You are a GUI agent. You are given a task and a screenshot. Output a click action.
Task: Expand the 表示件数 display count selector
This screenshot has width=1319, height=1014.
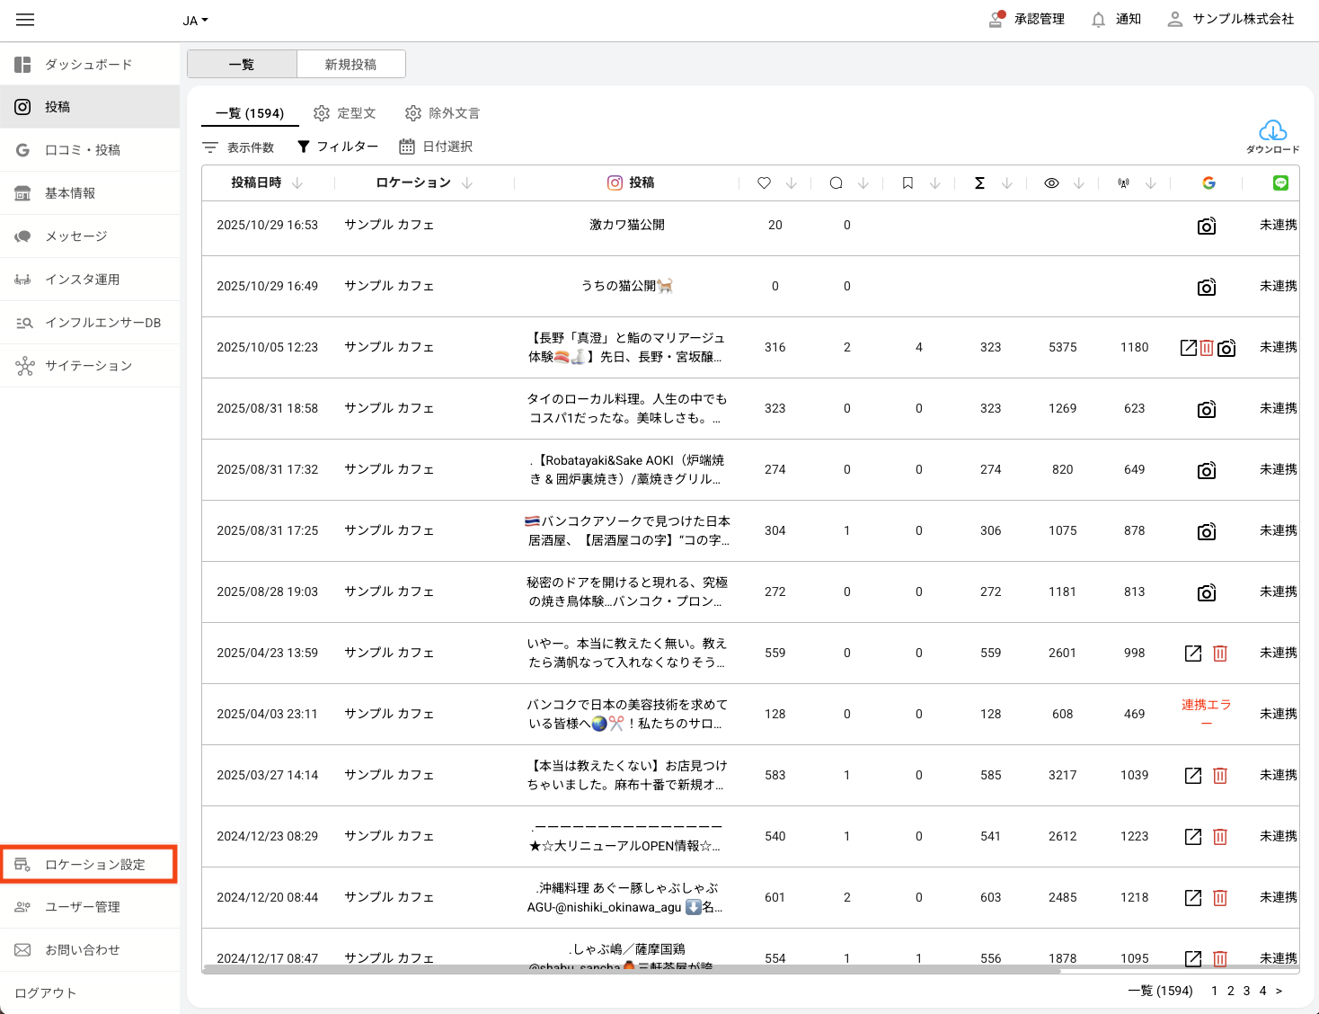[239, 147]
